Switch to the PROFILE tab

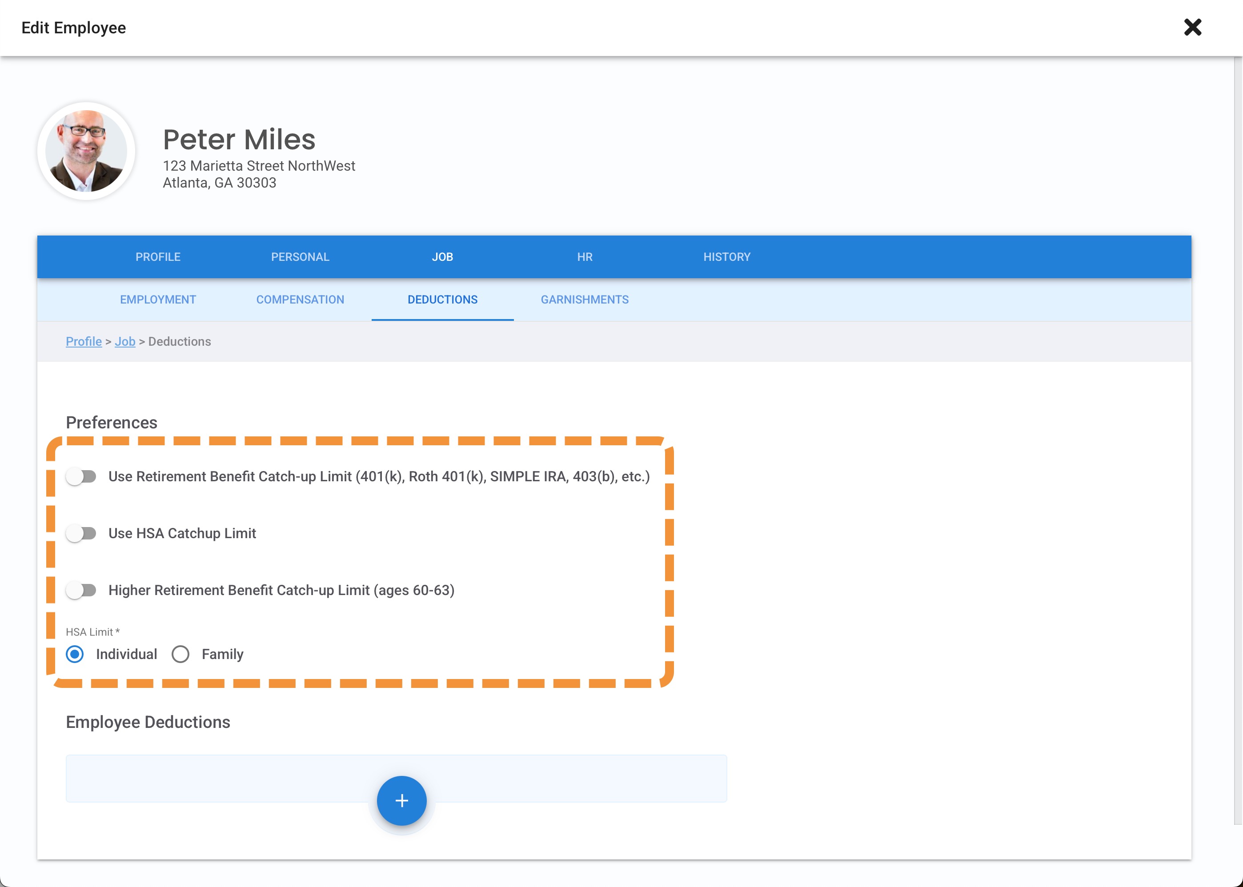click(158, 257)
